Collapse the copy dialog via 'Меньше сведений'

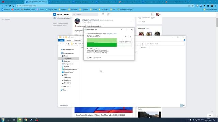94,58
